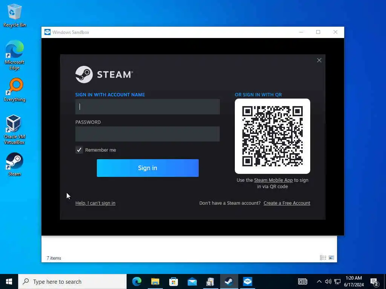Minimize the Windows Sandbox window

click(x=301, y=32)
